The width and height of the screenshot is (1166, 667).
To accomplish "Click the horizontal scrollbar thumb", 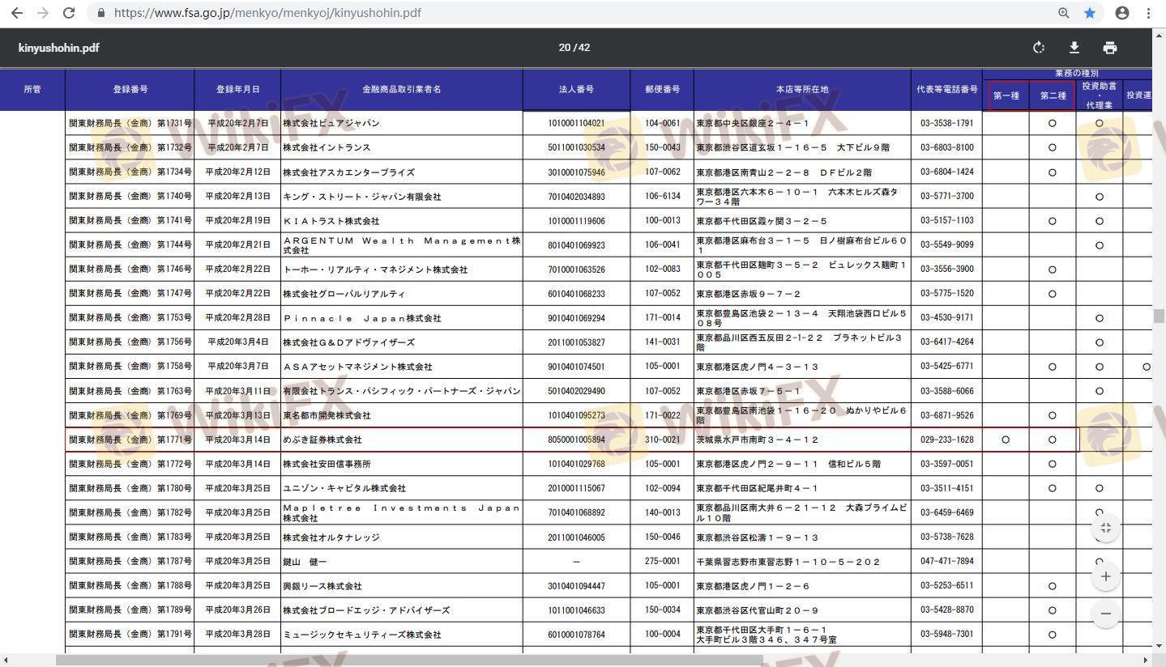I will pyautogui.click(x=409, y=660).
